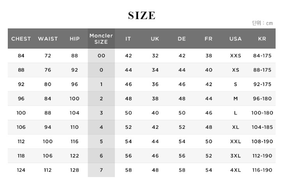This screenshot has height=186, width=283.
Task: Click the CHEST column header
Action: 21,39
